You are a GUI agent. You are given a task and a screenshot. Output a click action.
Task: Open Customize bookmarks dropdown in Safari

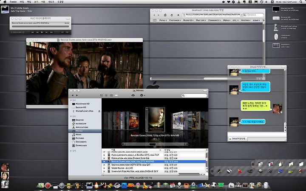(x=175, y=20)
